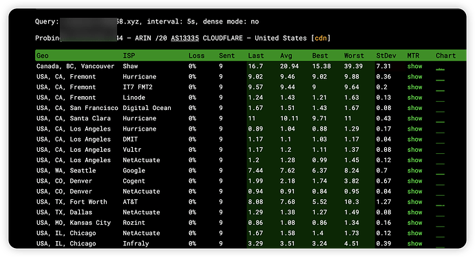Click the Digital Ocean ISP cell
The height and width of the screenshot is (257, 475).
click(x=147, y=108)
